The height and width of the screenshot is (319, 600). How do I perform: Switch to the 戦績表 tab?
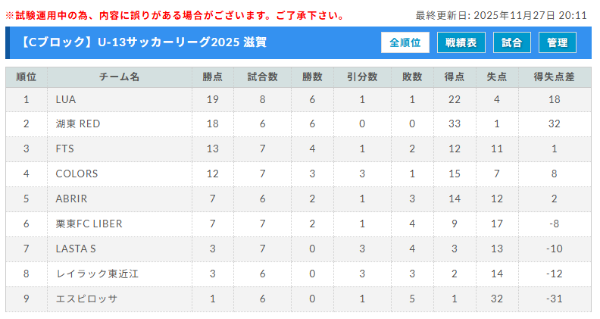[461, 42]
